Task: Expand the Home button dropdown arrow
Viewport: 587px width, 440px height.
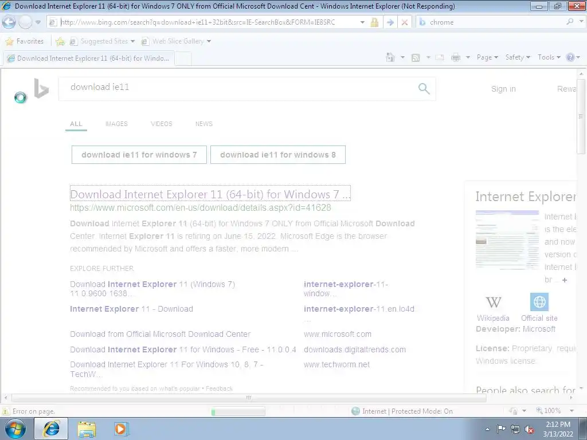Action: (x=403, y=57)
